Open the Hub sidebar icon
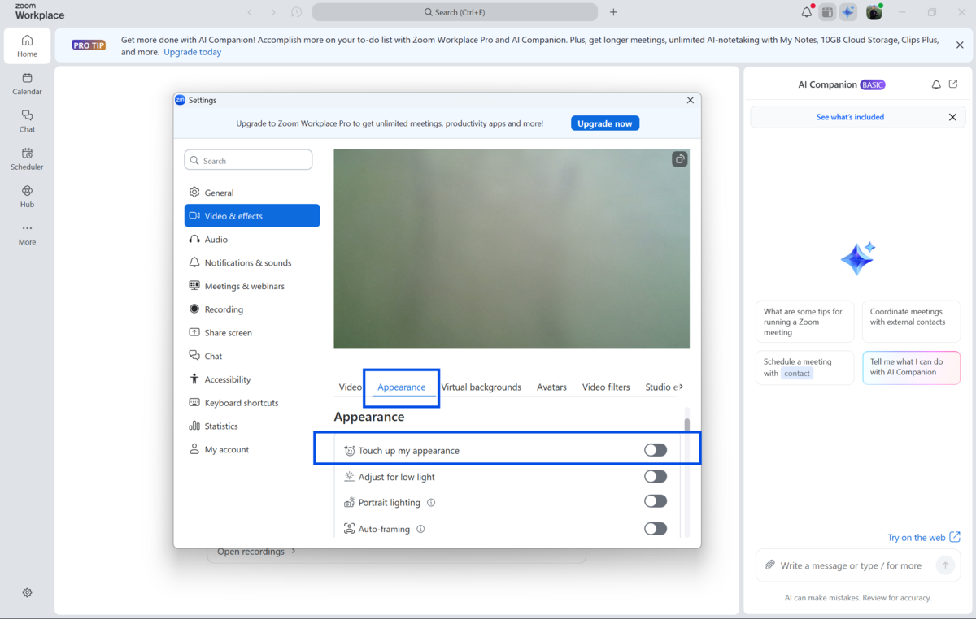This screenshot has width=976, height=619. [x=27, y=196]
